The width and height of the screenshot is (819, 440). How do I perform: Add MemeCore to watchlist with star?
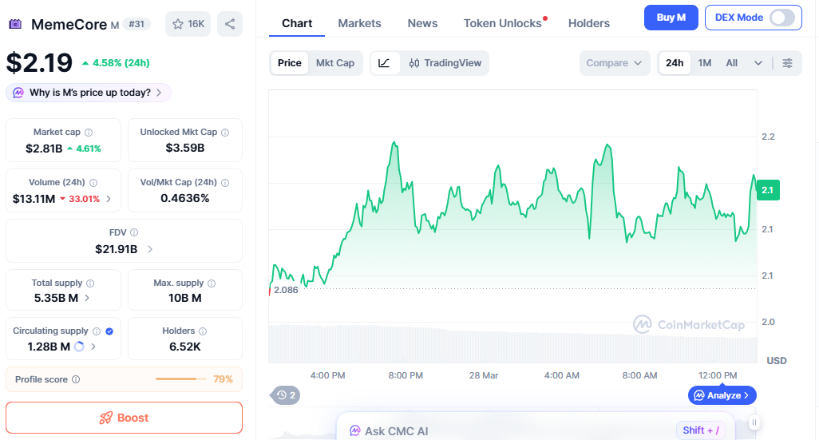pos(188,24)
